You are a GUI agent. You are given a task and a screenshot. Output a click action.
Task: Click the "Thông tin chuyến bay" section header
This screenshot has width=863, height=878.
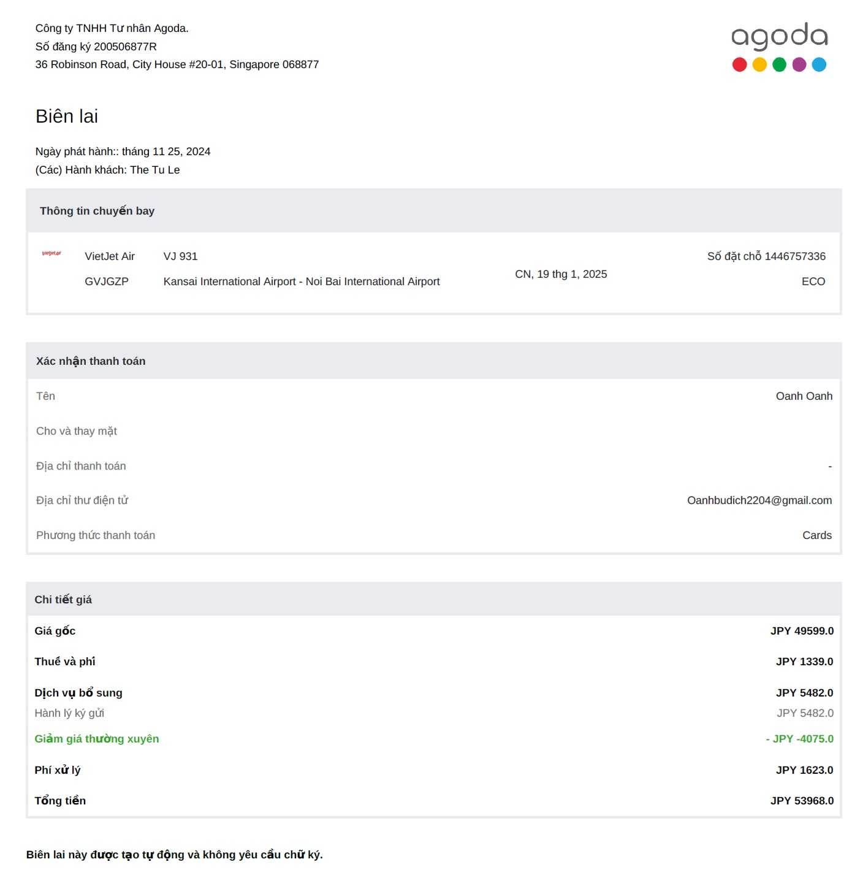coord(97,211)
